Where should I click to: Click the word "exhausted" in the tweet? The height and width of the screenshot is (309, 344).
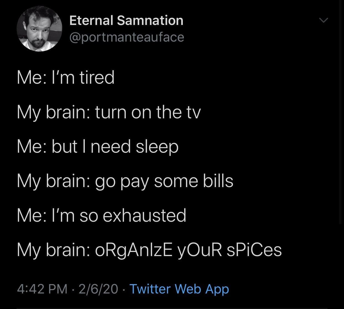(144, 216)
